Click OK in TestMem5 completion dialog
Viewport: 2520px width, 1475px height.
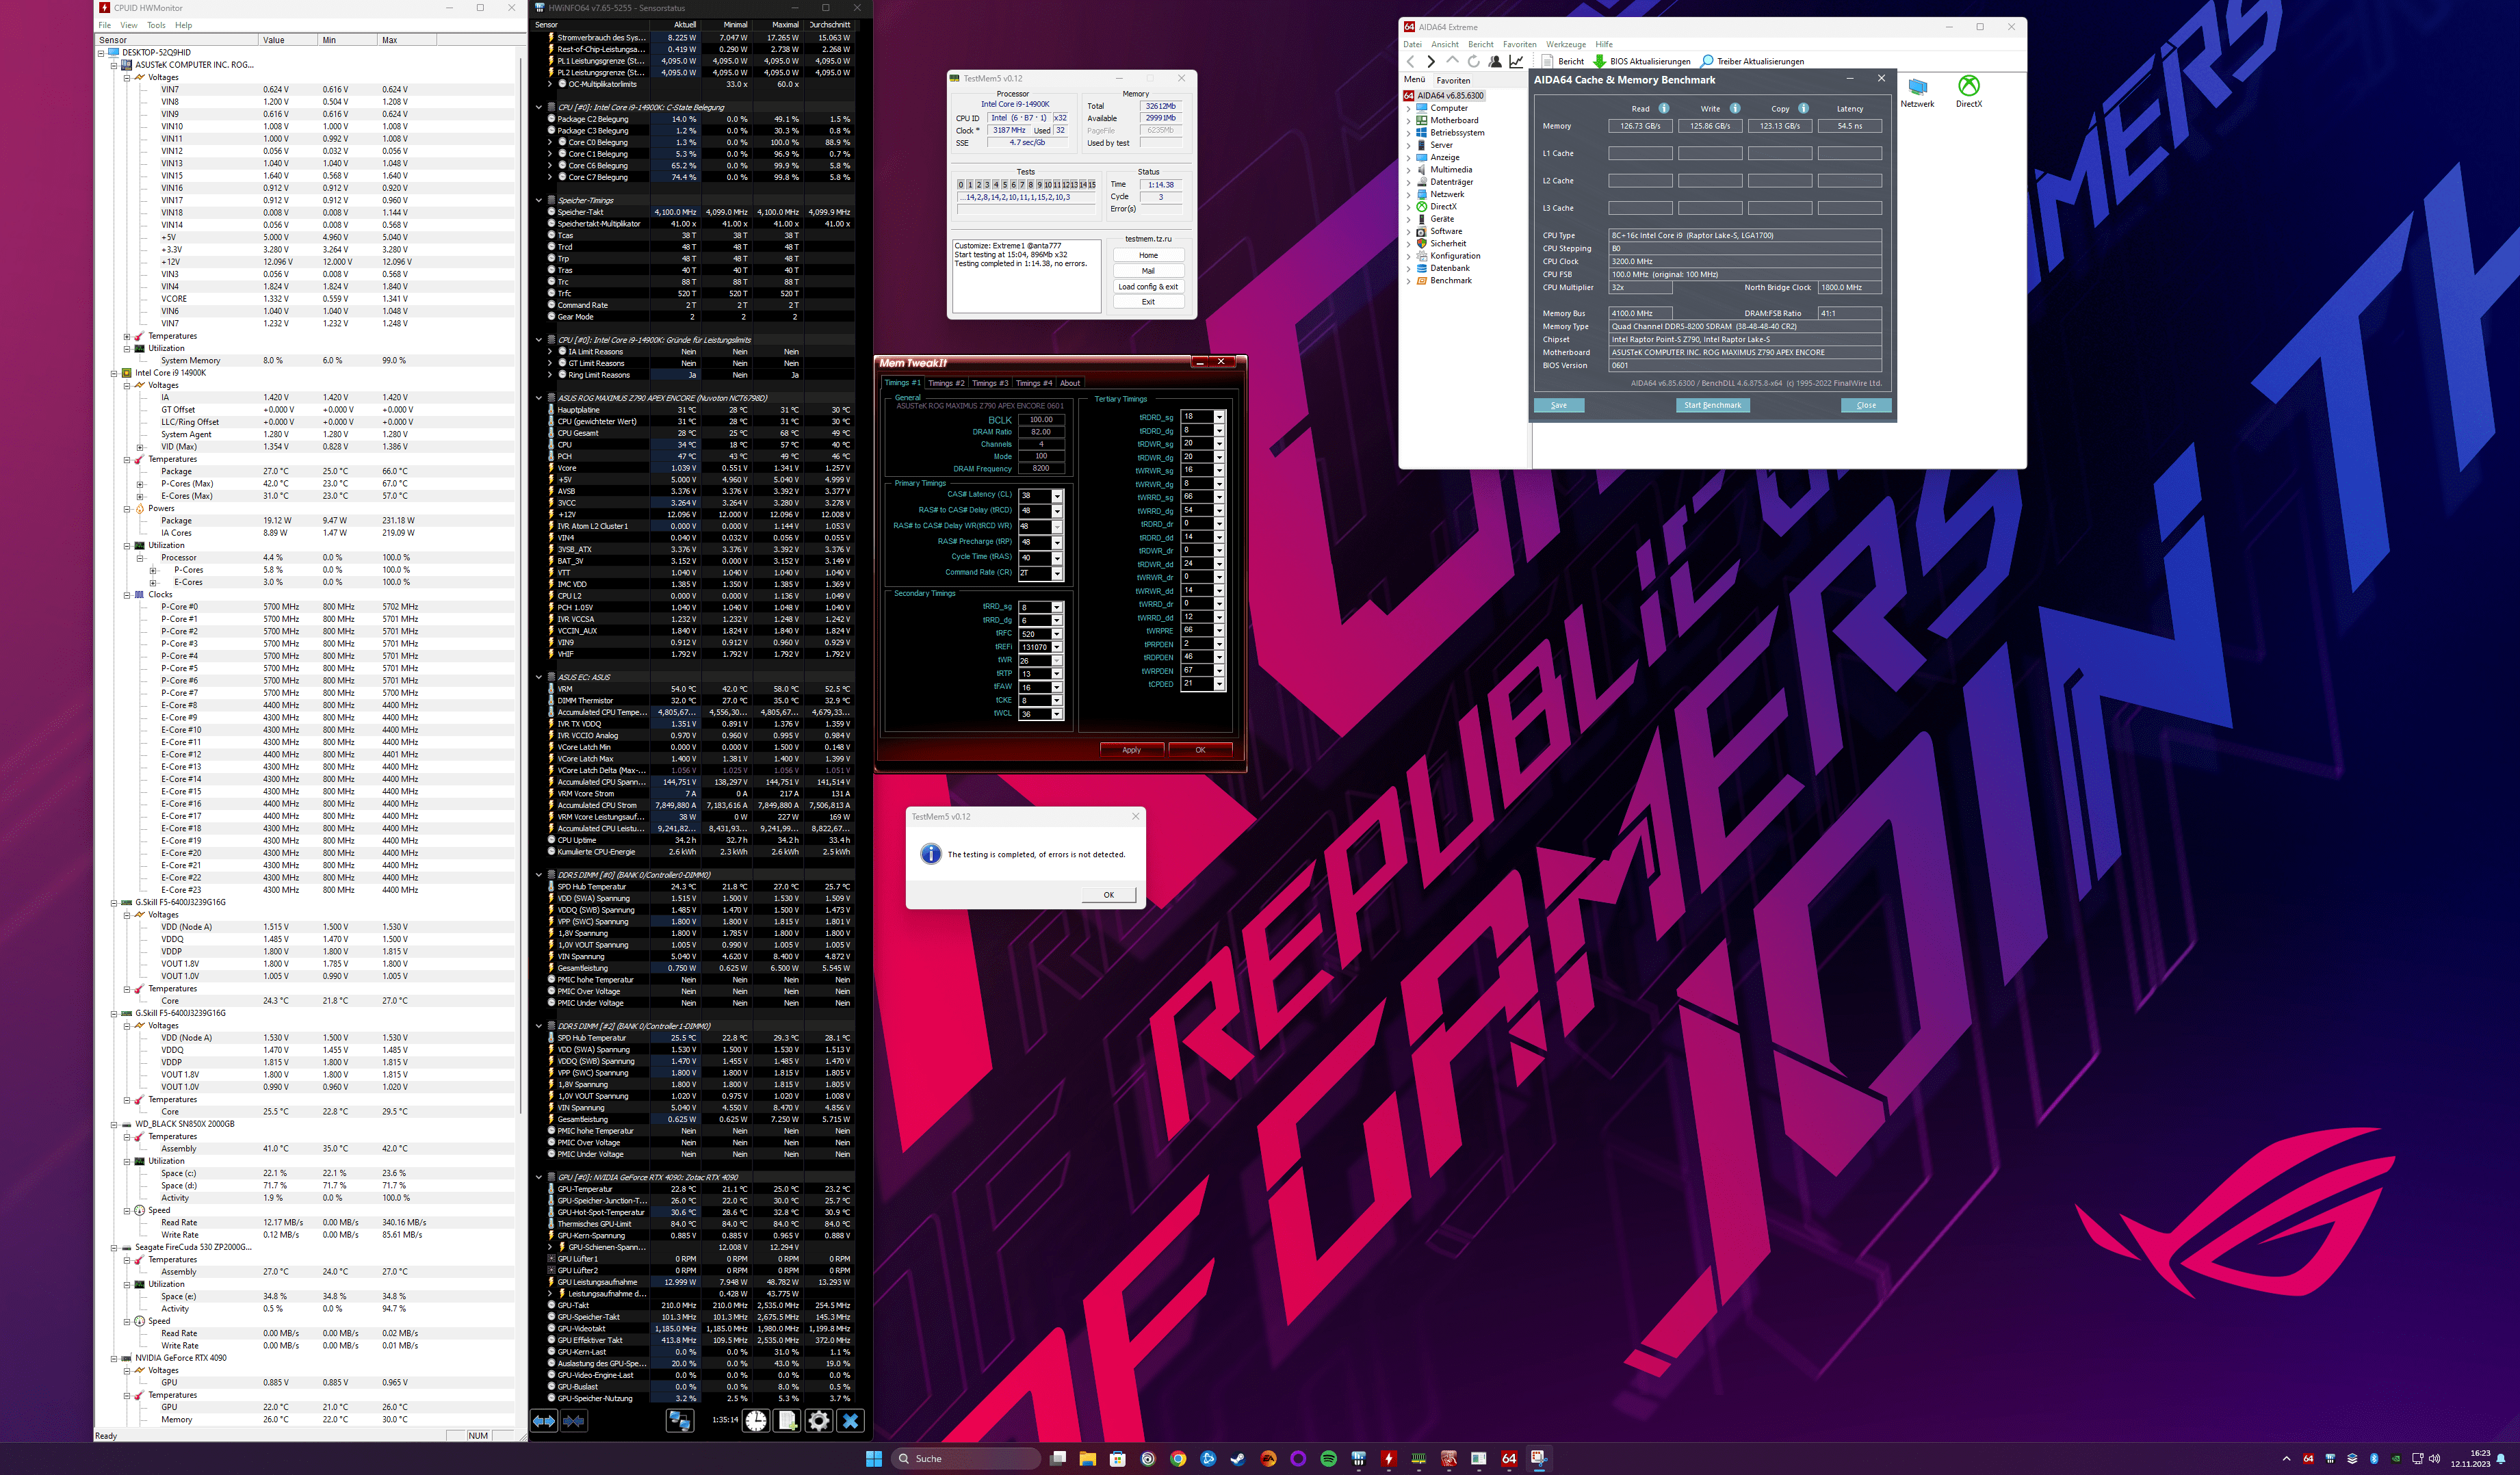(1108, 895)
